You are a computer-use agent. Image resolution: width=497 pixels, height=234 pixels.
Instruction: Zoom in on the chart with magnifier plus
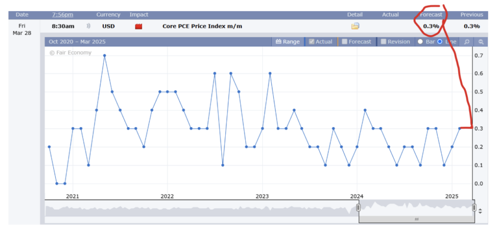tap(466, 42)
